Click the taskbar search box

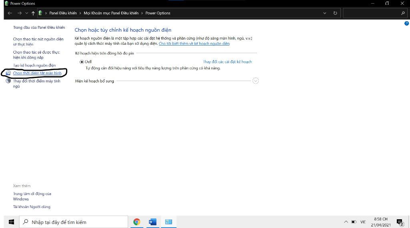click(74, 222)
